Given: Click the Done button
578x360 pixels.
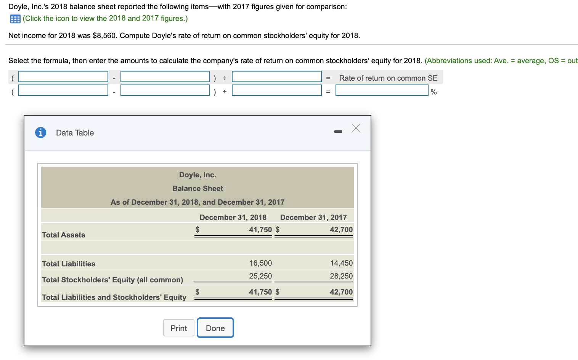Looking at the screenshot, I should (215, 328).
